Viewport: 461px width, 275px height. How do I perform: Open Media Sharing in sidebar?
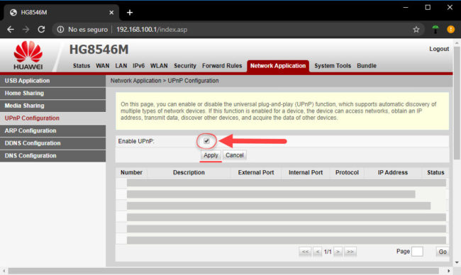[x=53, y=106]
